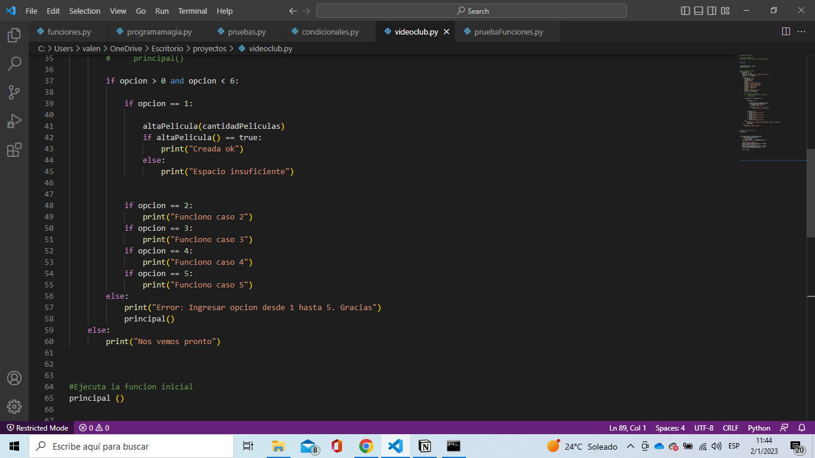
Task: Switch to the pruebaFunciones.py tab
Action: click(508, 32)
